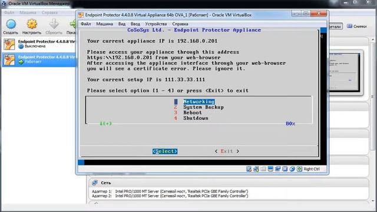
Task: Click the <Select> button in console
Action: click(x=165, y=151)
